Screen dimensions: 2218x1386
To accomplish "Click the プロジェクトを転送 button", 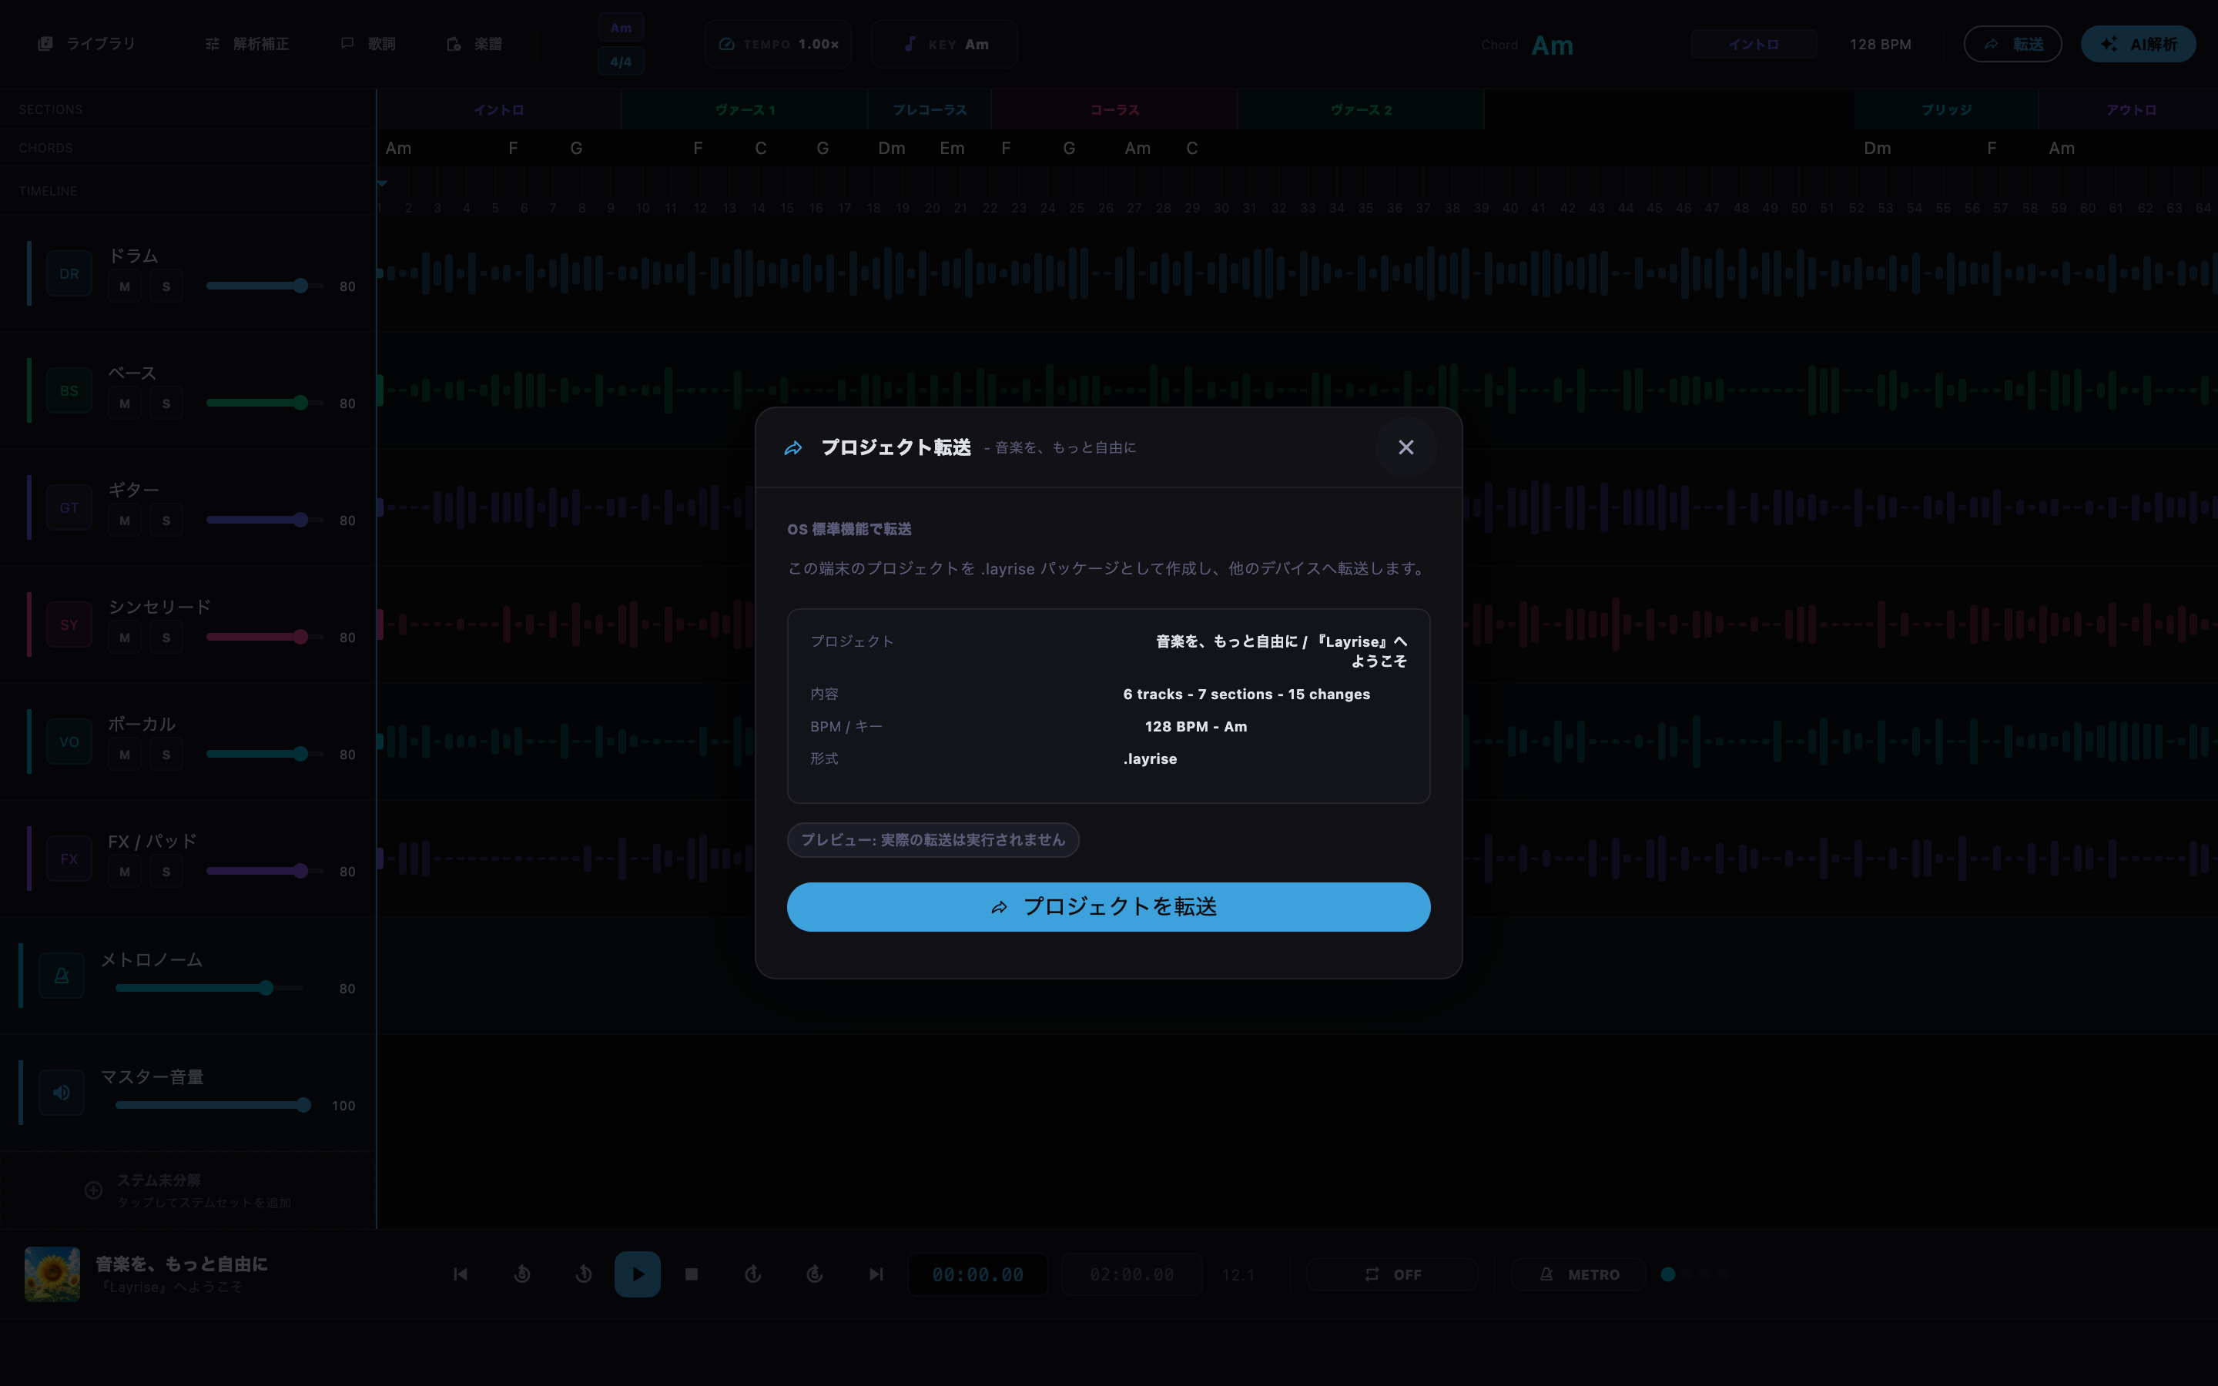I will coord(1108,906).
